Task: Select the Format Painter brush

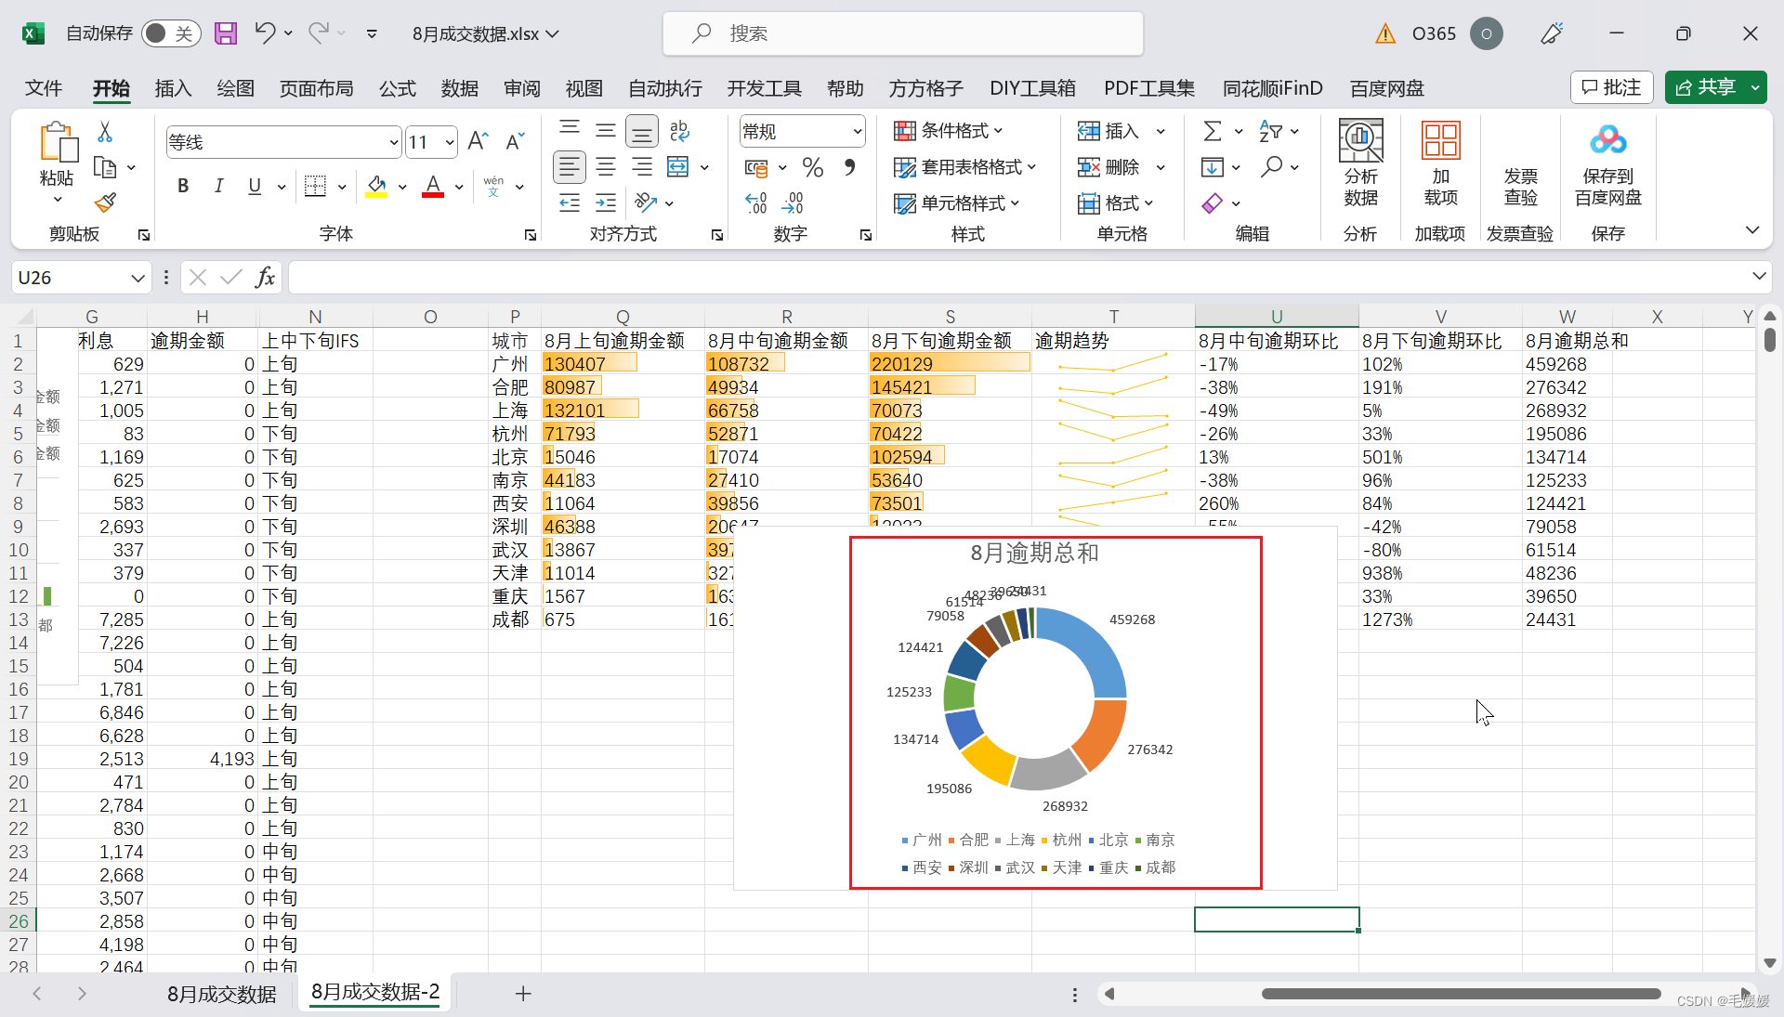Action: click(105, 202)
